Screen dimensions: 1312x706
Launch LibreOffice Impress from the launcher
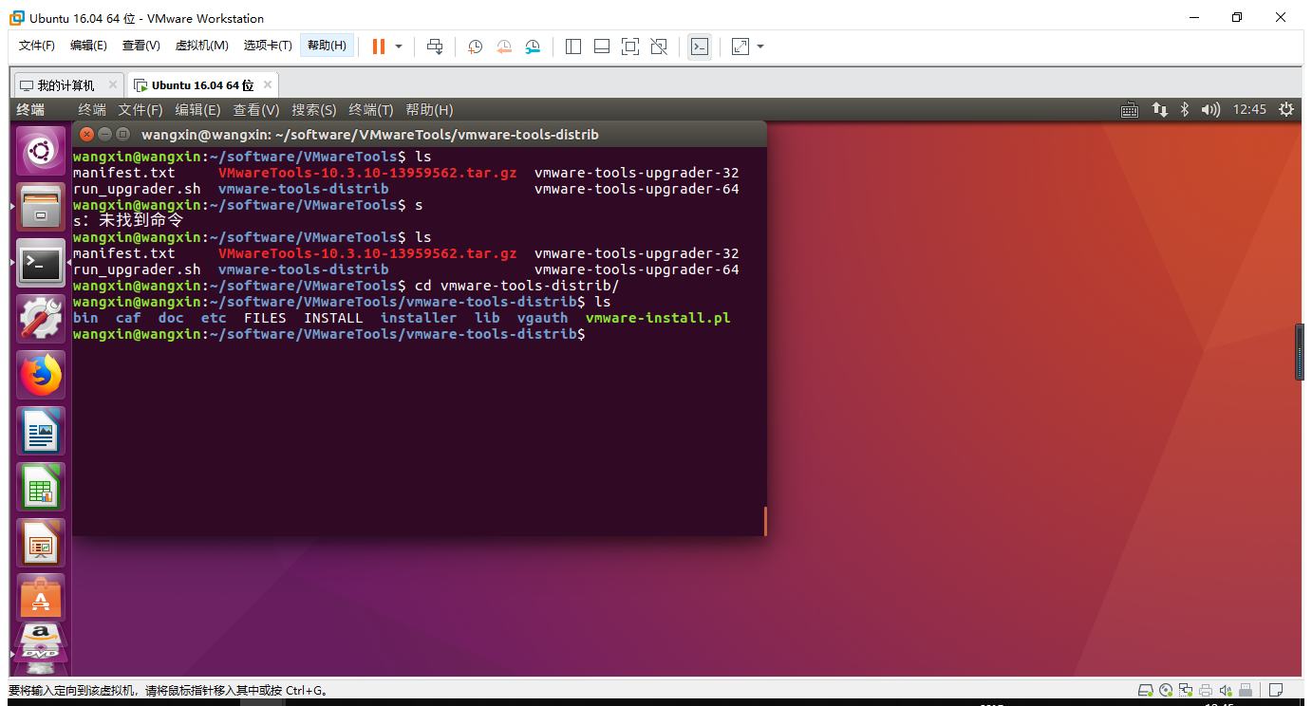click(x=41, y=543)
